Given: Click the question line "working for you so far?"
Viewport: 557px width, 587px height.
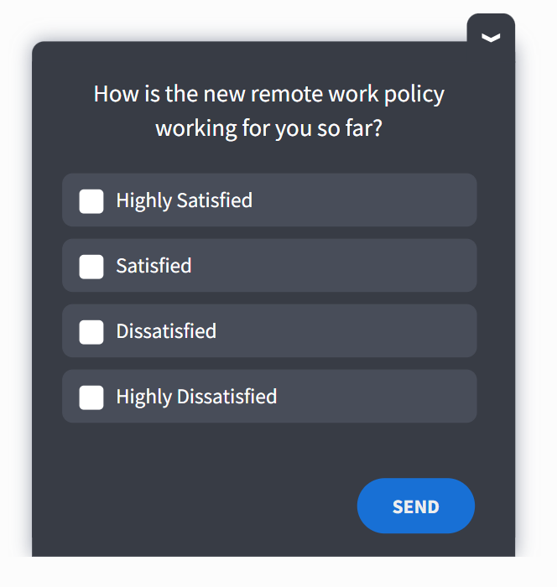Looking at the screenshot, I should 268,130.
